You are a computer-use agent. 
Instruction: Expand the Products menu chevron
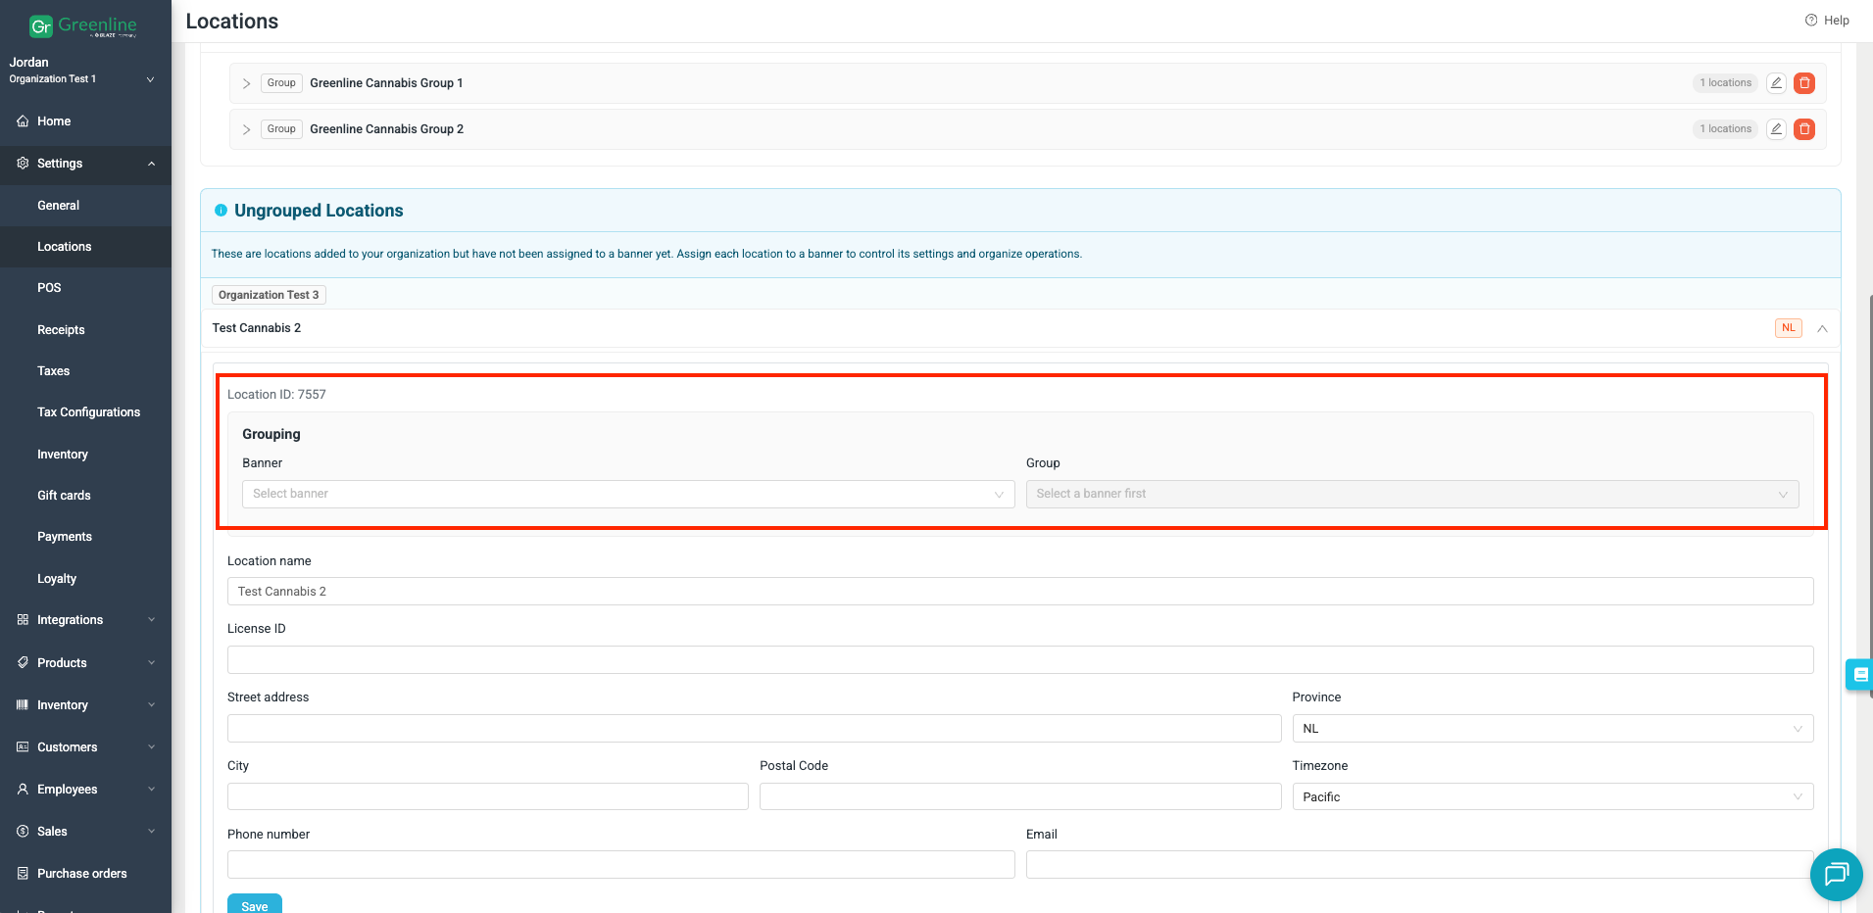151,663
